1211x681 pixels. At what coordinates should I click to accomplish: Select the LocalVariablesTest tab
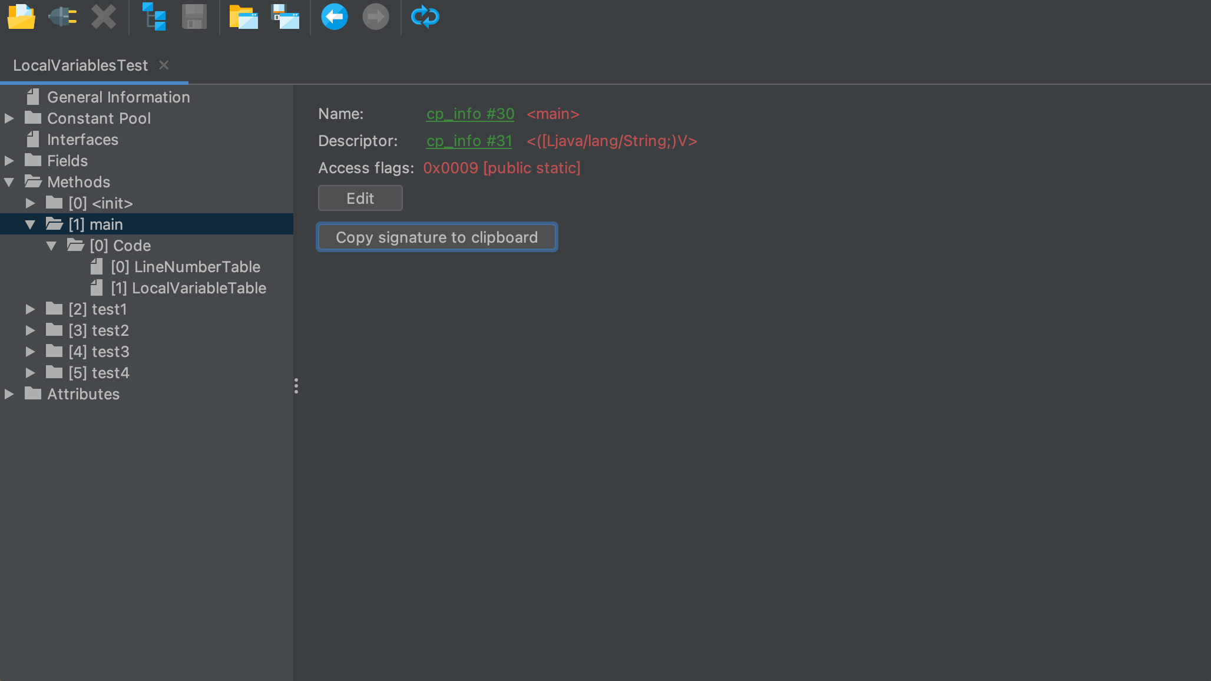(x=81, y=65)
